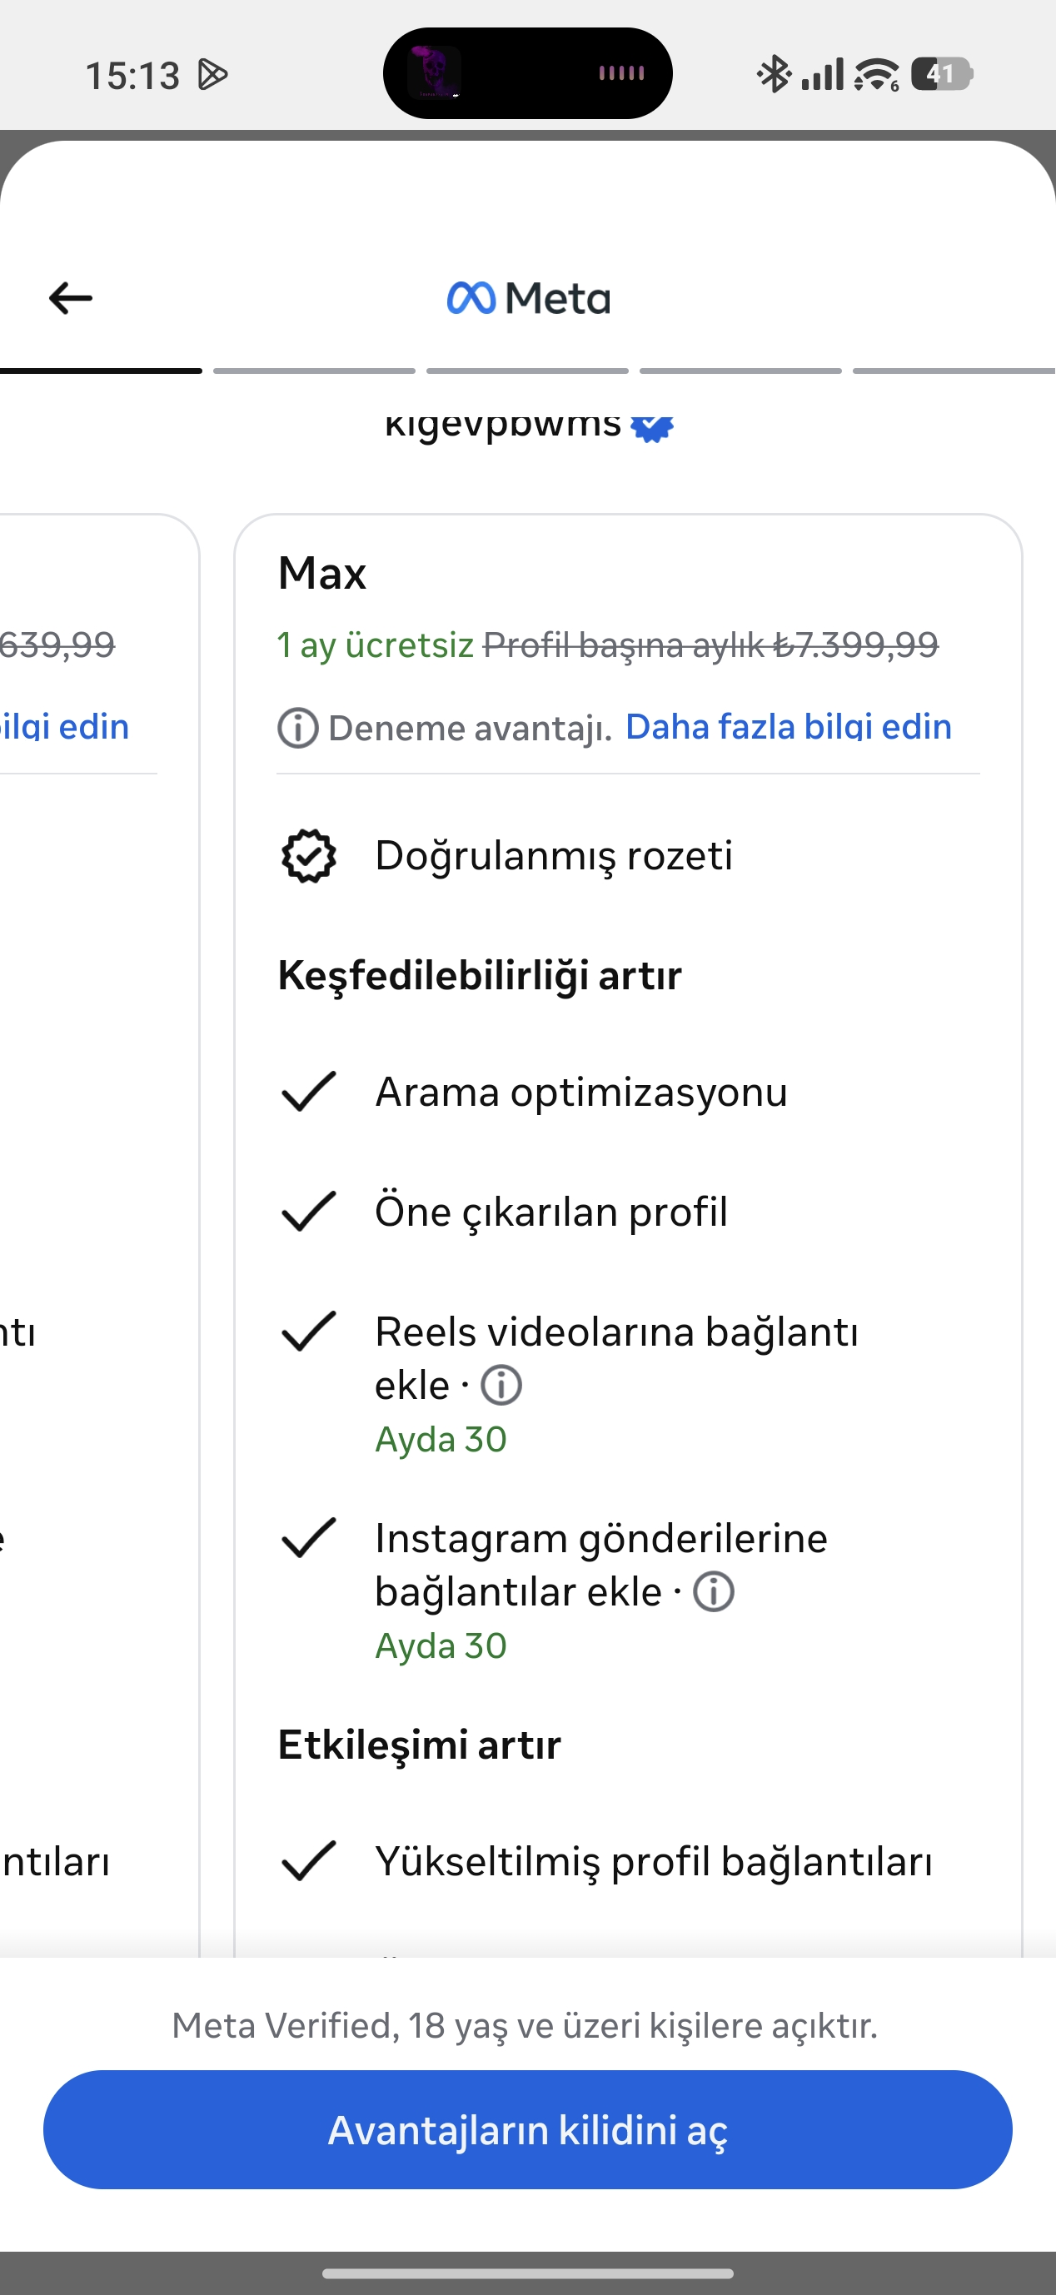Select the second progress step segment

[x=314, y=371]
